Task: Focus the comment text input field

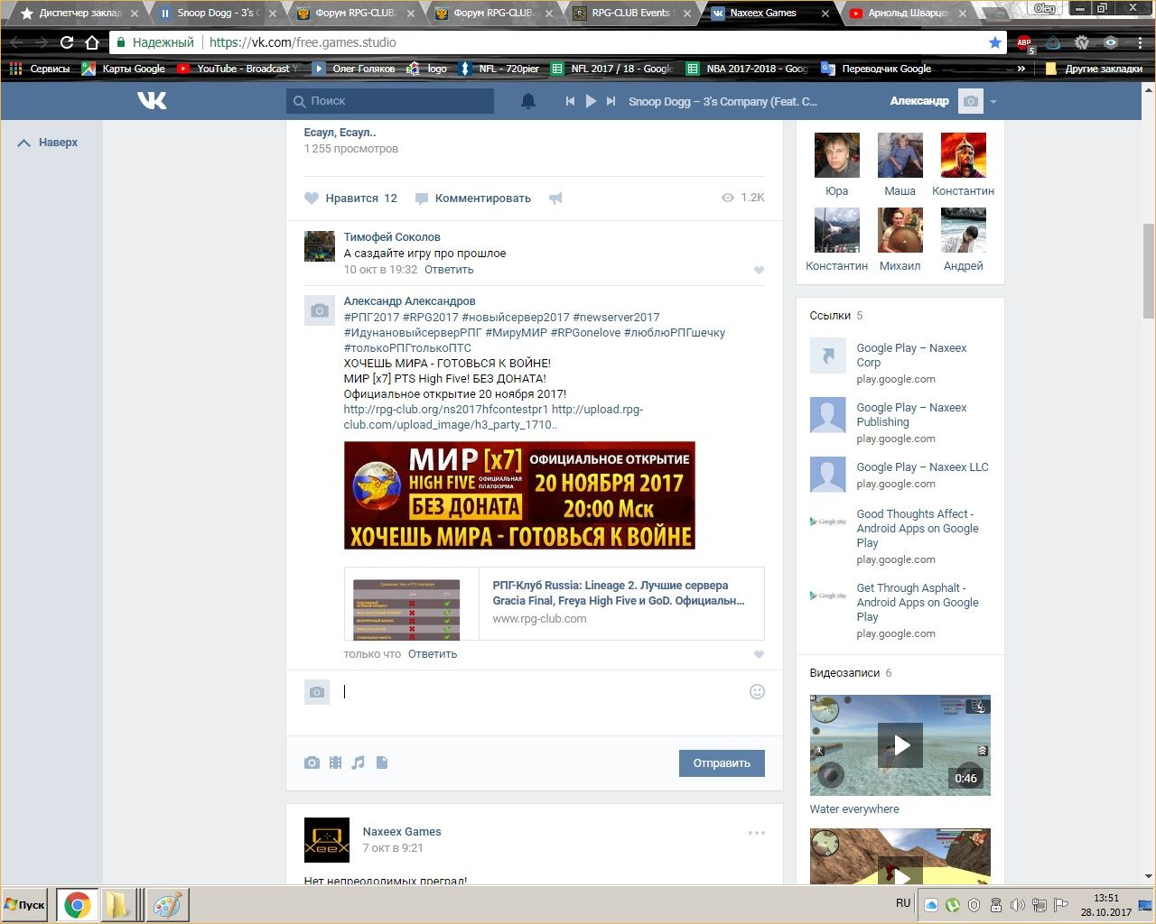Action: pos(542,692)
